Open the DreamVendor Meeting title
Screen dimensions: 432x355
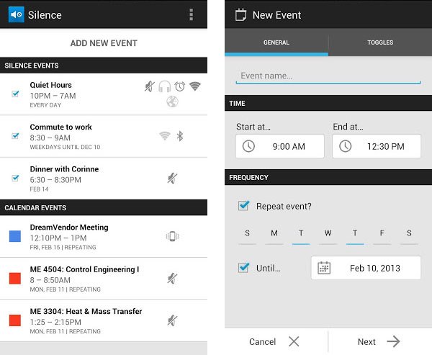click(69, 228)
